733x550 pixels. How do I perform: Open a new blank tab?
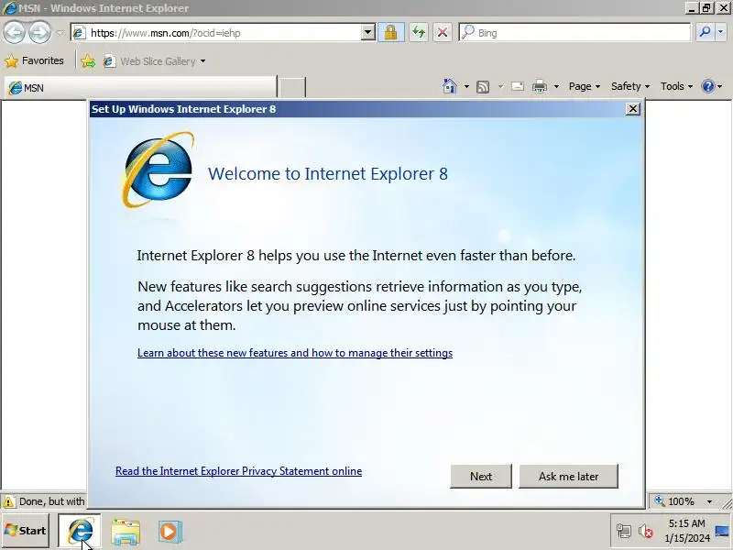[x=292, y=87]
